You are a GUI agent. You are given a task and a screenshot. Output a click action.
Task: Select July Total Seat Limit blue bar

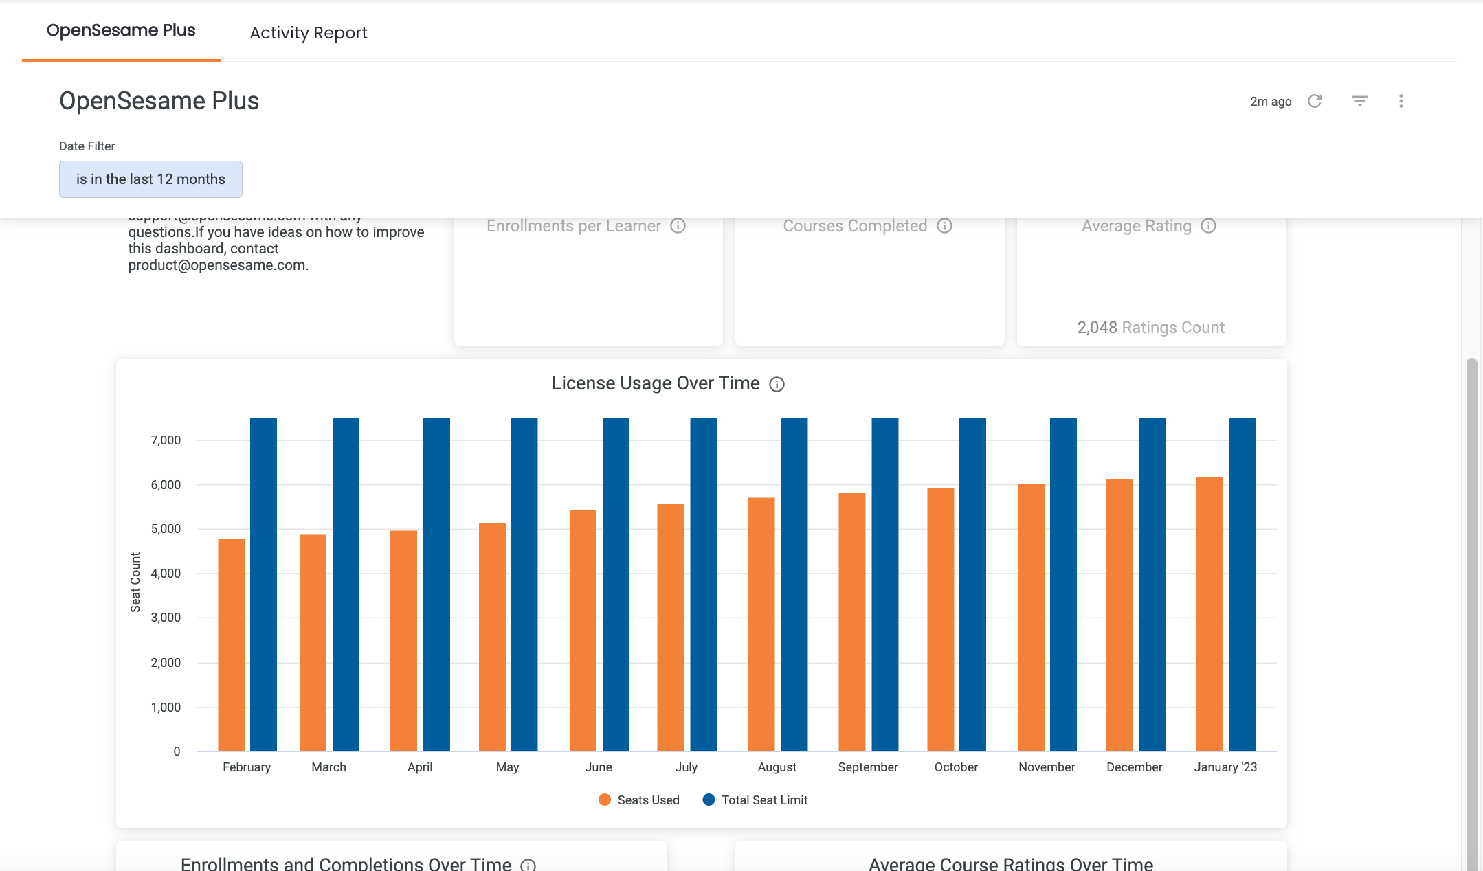point(704,585)
